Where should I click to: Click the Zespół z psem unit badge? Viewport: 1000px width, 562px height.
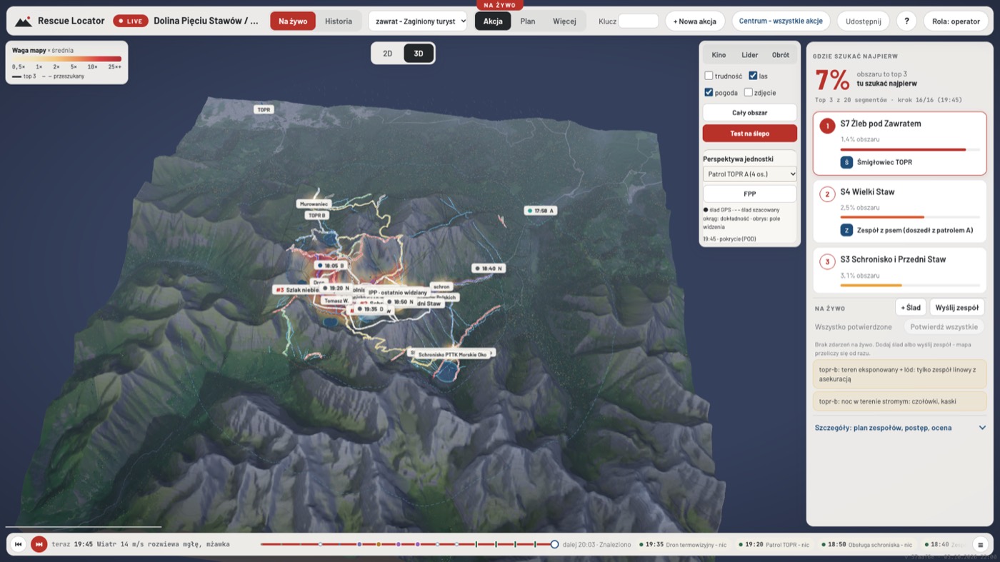pos(846,230)
